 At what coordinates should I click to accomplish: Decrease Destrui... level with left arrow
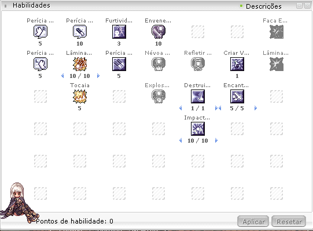pyautogui.click(x=181, y=108)
